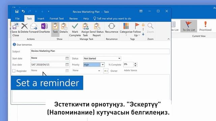Click the Tell me lightbulb search
Viewport: 216px width, 121px height.
112,18
